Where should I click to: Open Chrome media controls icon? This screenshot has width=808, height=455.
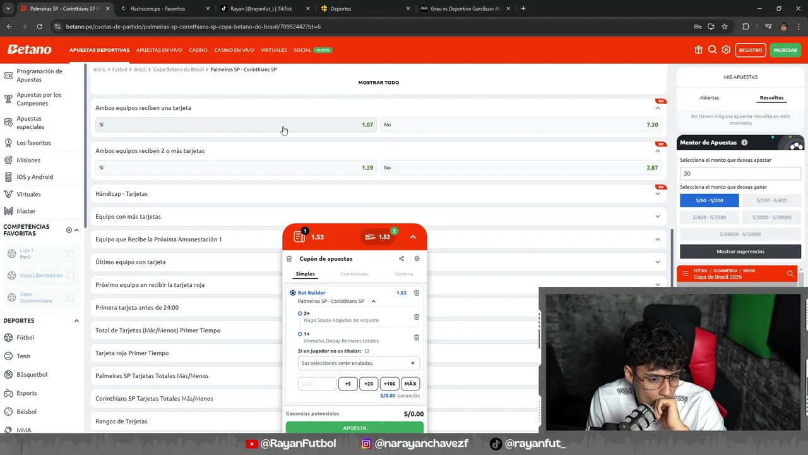[x=768, y=27]
